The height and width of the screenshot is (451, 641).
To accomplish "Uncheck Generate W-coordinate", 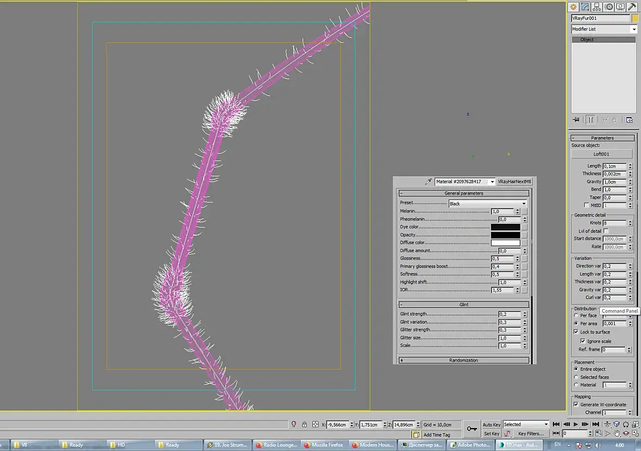I will pos(576,404).
